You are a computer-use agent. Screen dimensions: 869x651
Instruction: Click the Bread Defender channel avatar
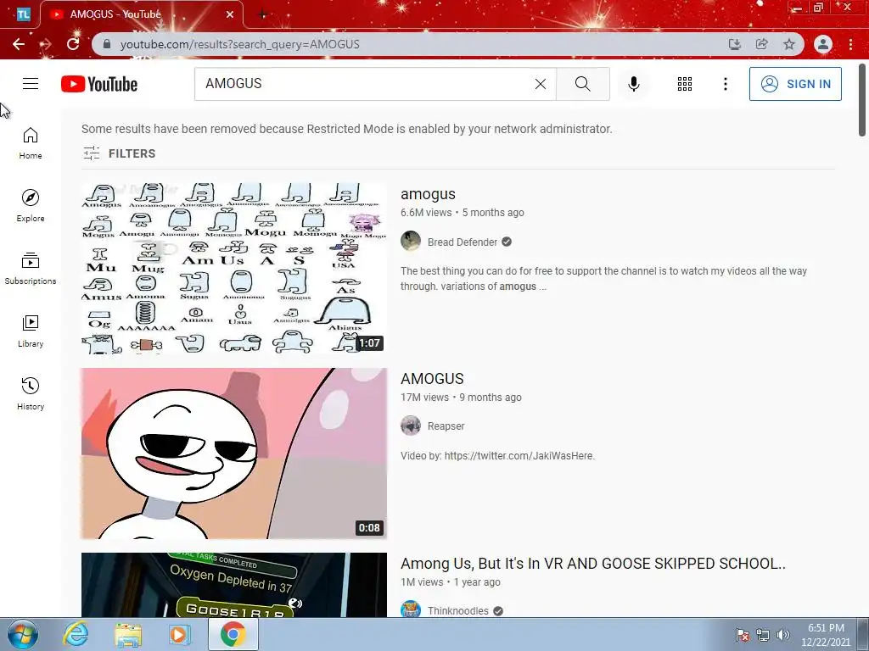(x=411, y=242)
